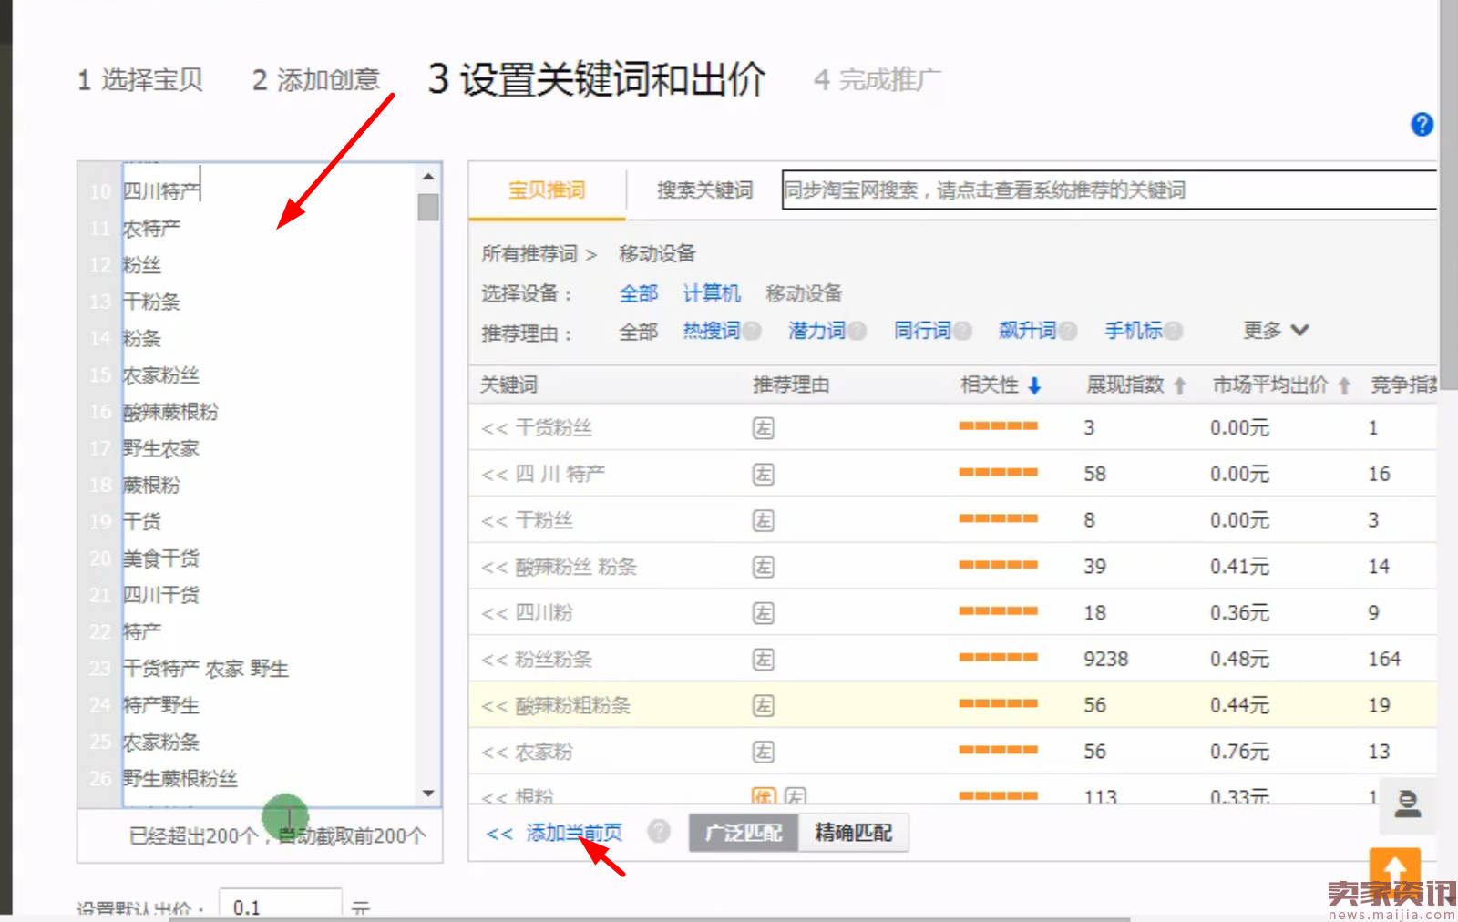Select 精确匹配 match mode
Screen dimensions: 1458x922
pos(853,833)
